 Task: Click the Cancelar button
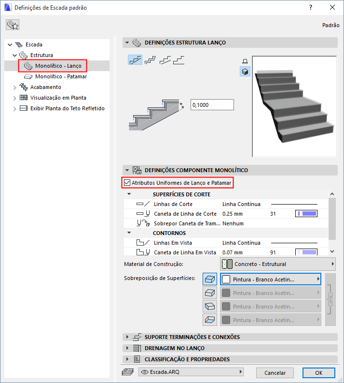(x=275, y=373)
